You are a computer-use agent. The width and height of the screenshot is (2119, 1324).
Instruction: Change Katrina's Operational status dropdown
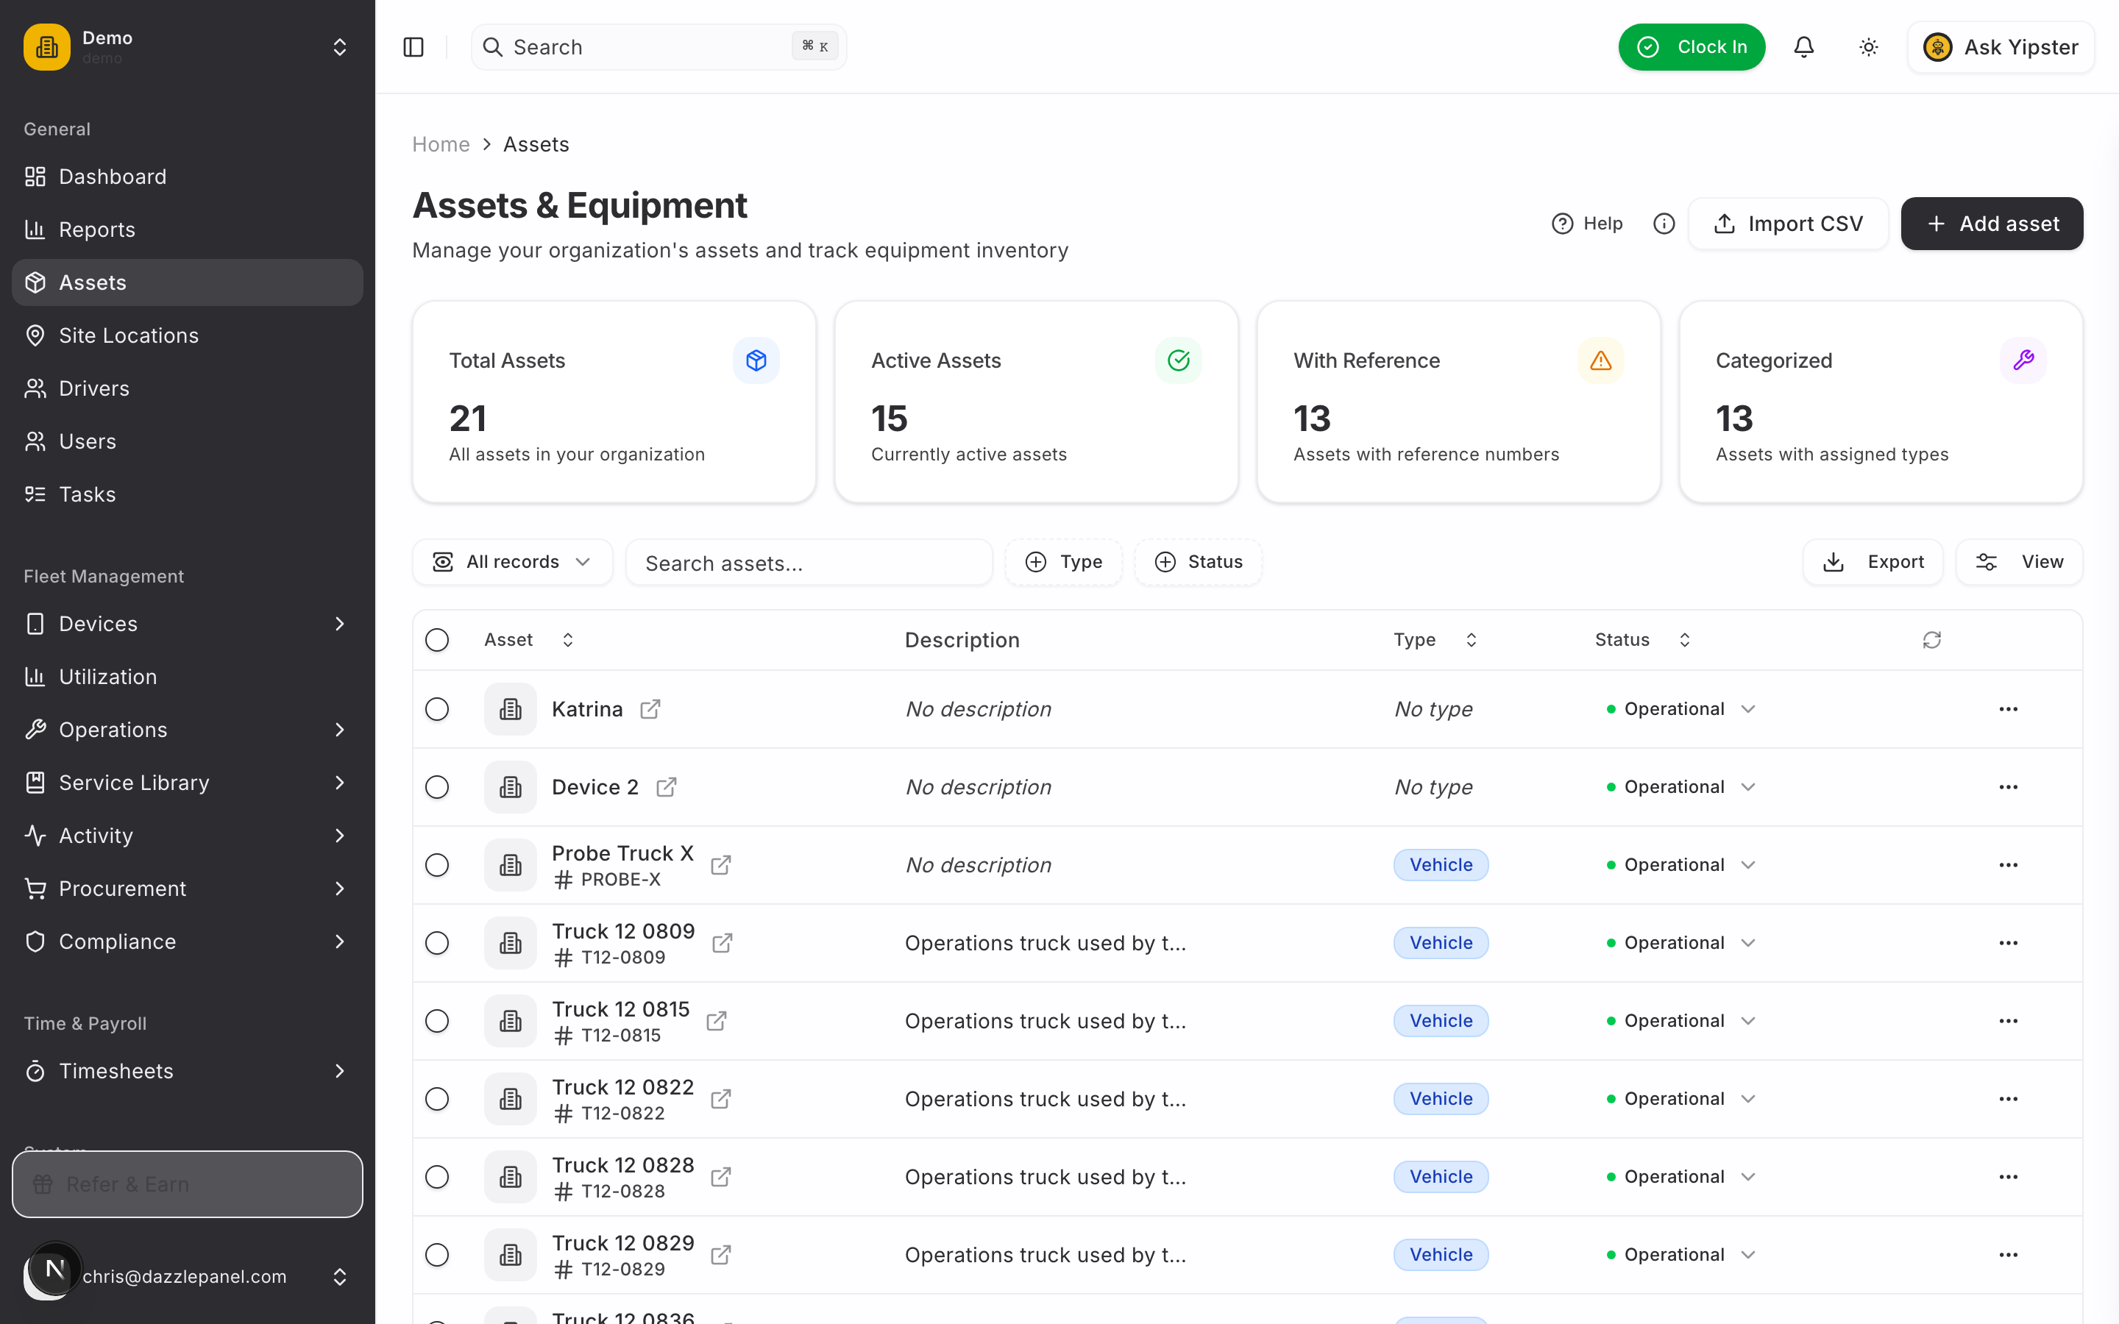[x=1681, y=709]
